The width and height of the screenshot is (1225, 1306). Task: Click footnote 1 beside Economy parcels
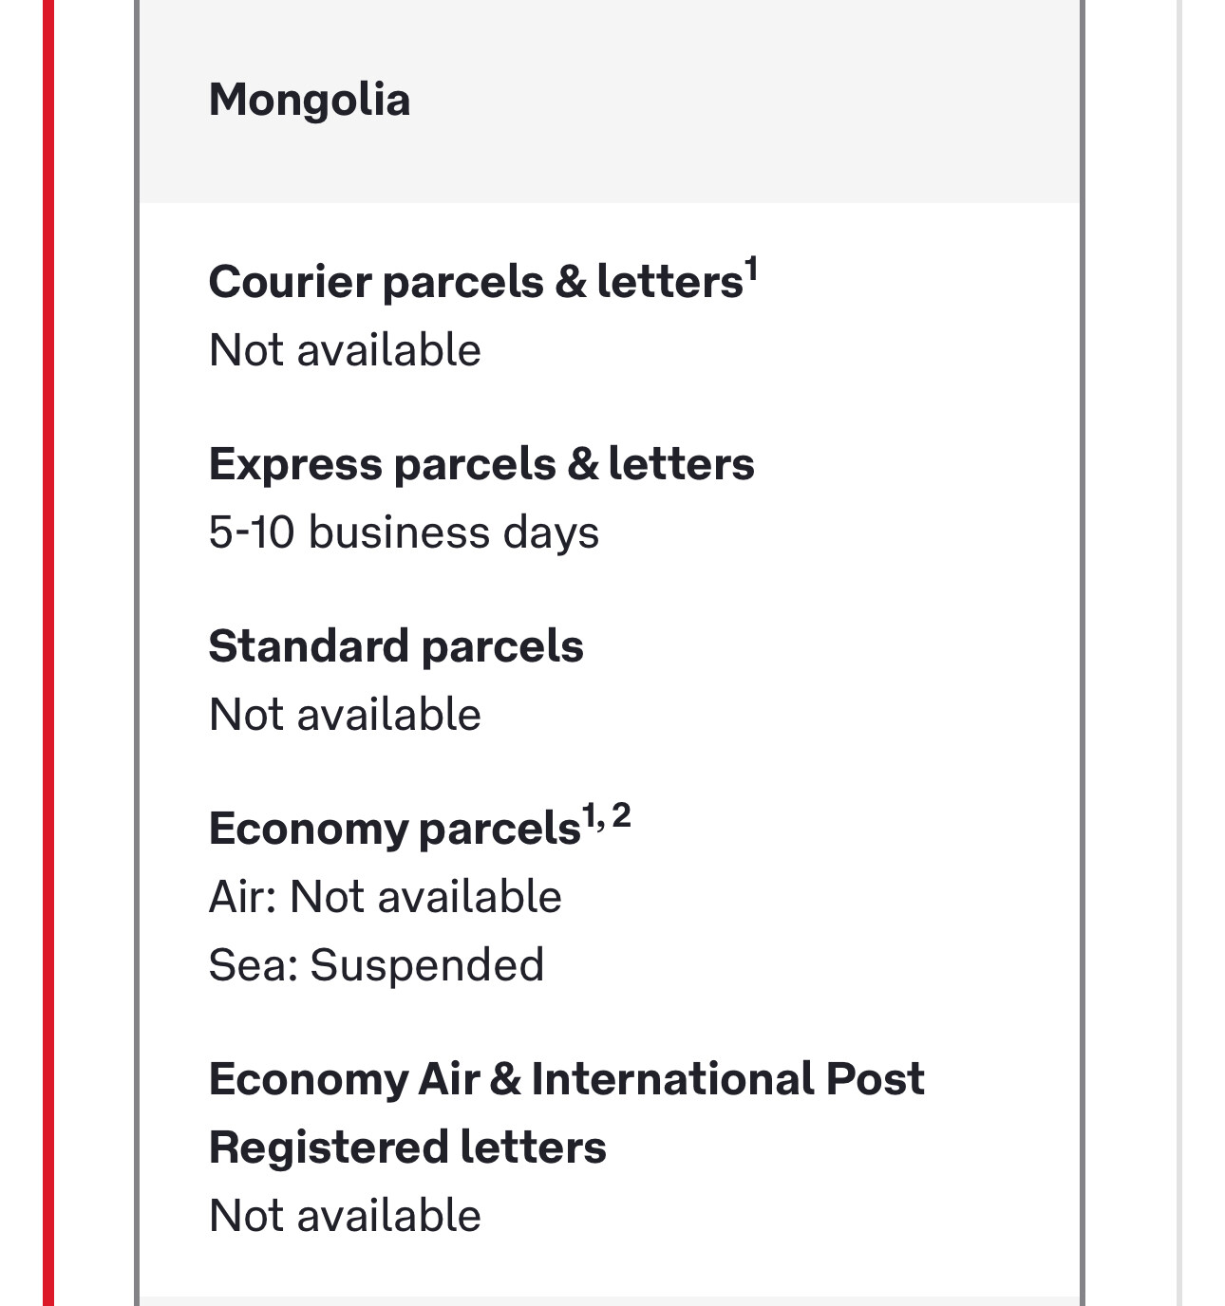click(x=590, y=815)
